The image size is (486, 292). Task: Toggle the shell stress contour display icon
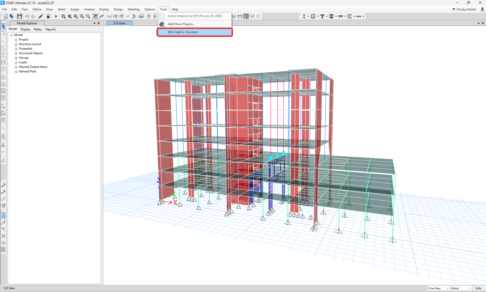246,16
